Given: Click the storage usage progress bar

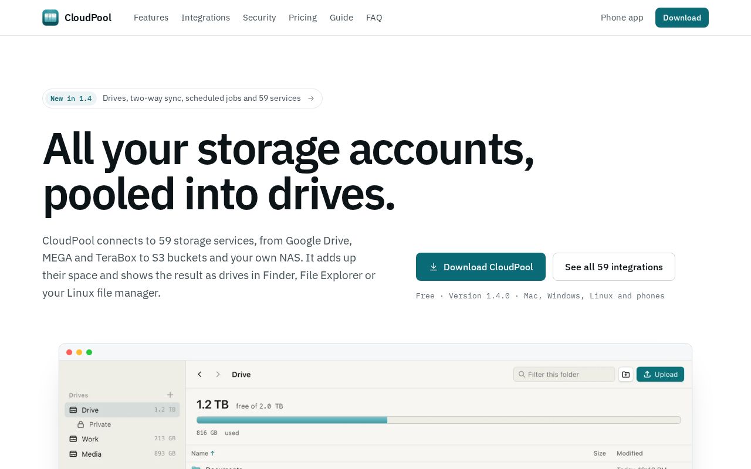Looking at the screenshot, I should tap(438, 420).
